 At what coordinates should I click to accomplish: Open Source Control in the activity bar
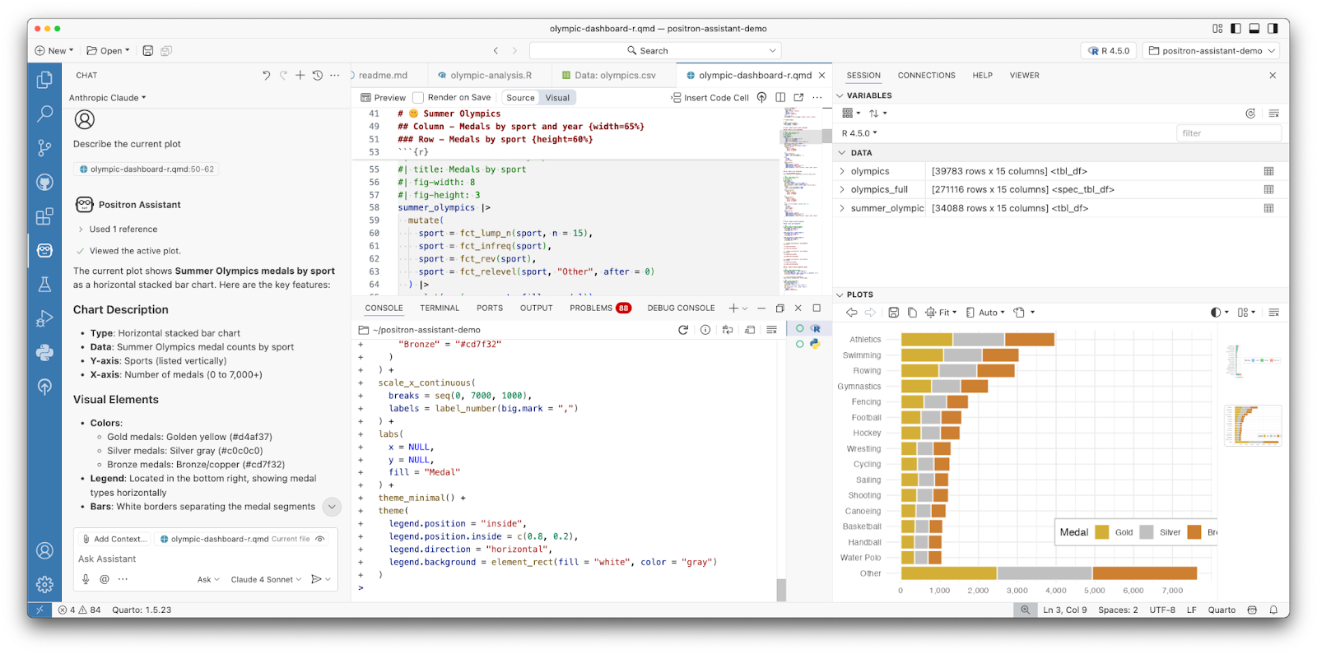pyautogui.click(x=44, y=147)
